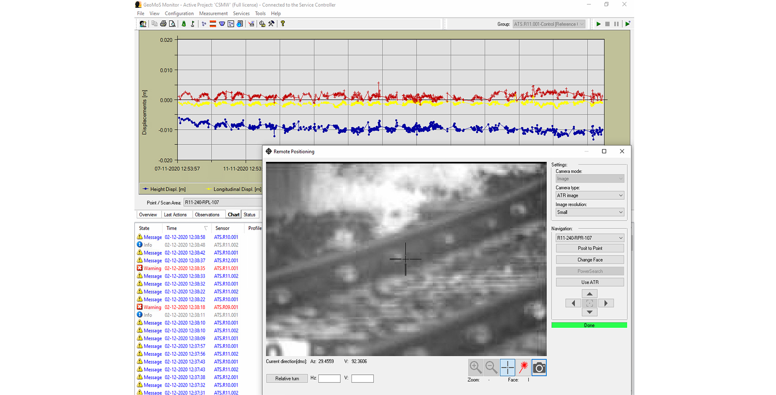Switch to the Status tab
Screen dimensions: 776x395
click(x=249, y=215)
